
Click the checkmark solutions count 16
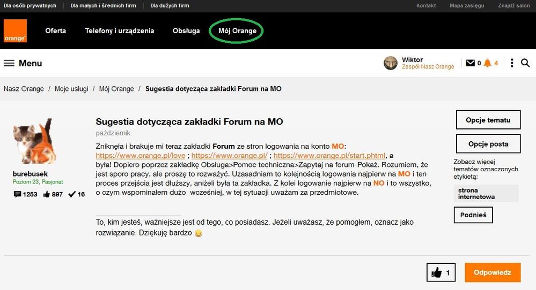(77, 194)
